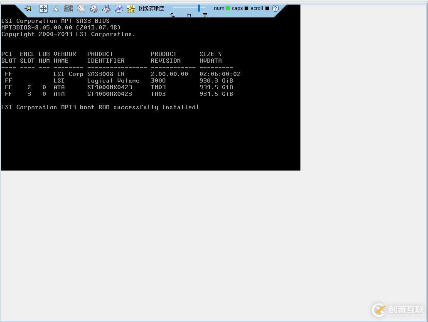
Task: Click the 低 clarity mark
Action: [x=172, y=15]
